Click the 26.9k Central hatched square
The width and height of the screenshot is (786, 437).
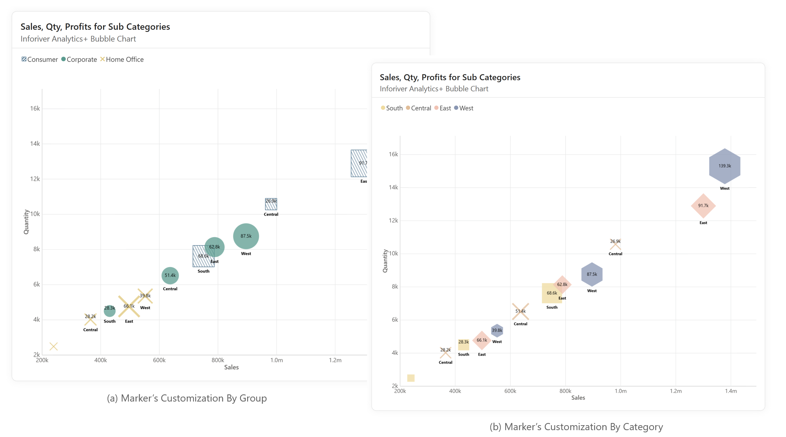pyautogui.click(x=271, y=204)
